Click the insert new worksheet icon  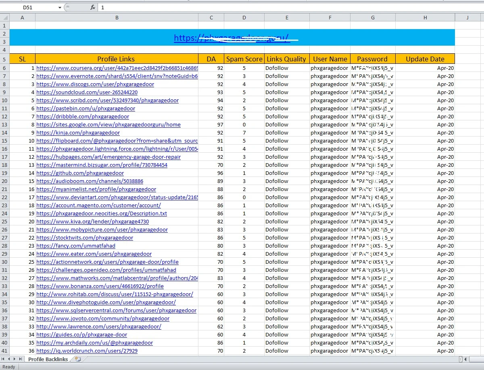pyautogui.click(x=78, y=359)
